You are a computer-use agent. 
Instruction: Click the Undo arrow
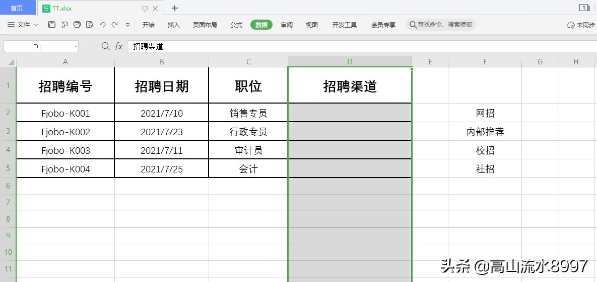[x=102, y=25]
